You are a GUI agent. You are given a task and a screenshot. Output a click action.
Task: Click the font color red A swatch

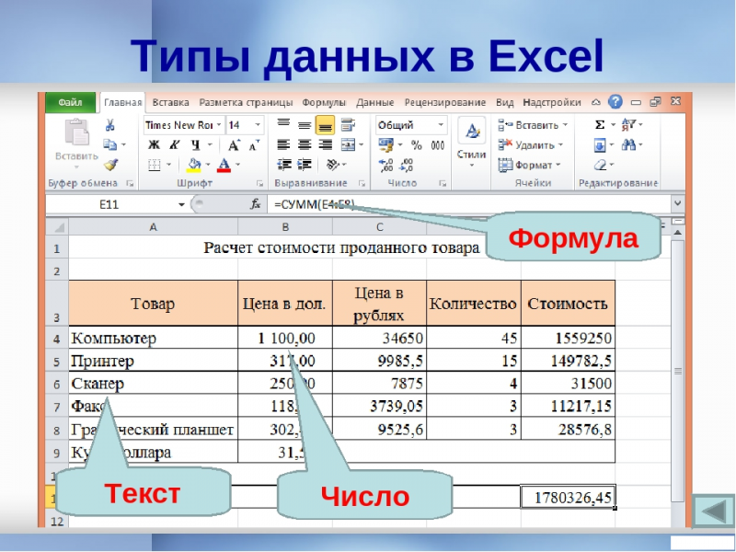point(224,166)
